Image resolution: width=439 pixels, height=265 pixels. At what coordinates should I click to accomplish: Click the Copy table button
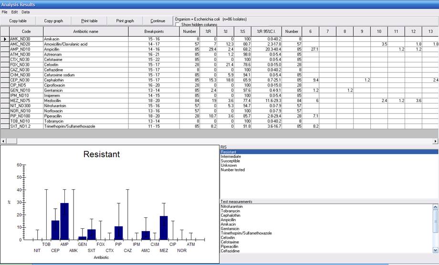18,21
